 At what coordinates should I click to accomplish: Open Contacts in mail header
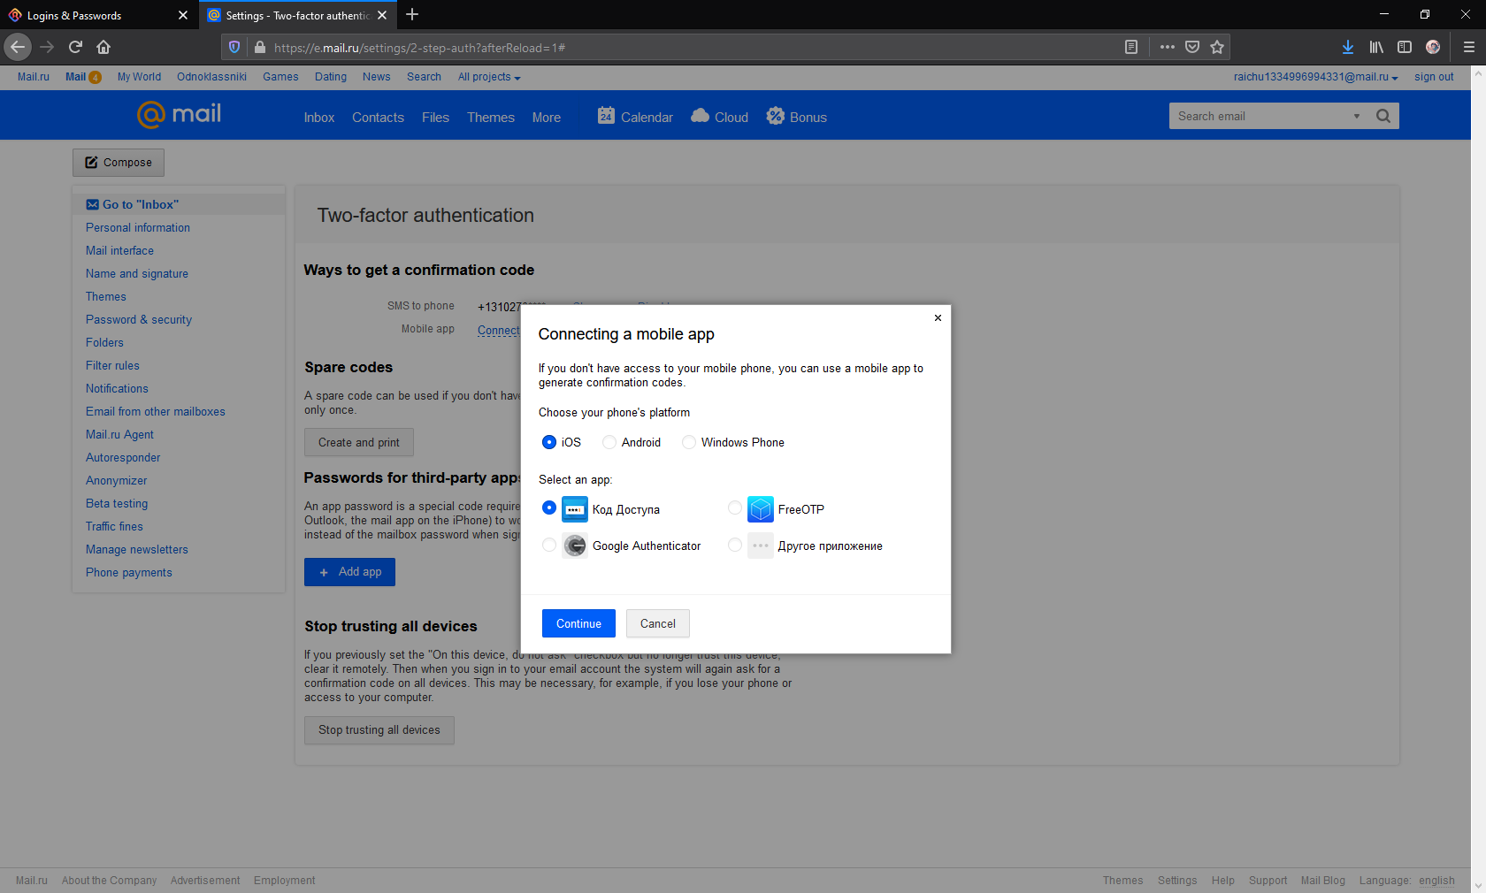coord(378,118)
